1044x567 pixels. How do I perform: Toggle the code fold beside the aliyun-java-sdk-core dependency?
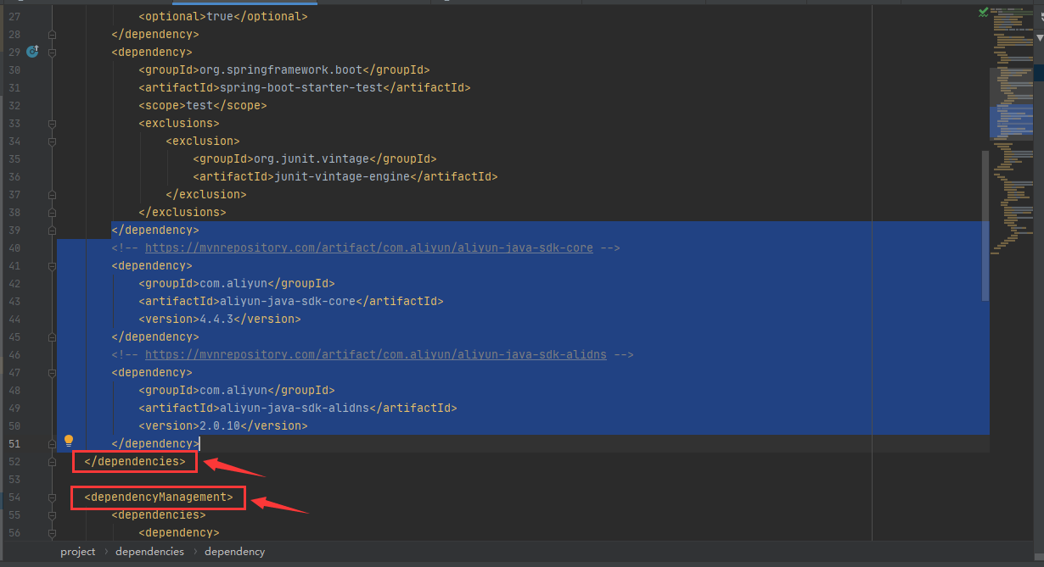coord(52,265)
